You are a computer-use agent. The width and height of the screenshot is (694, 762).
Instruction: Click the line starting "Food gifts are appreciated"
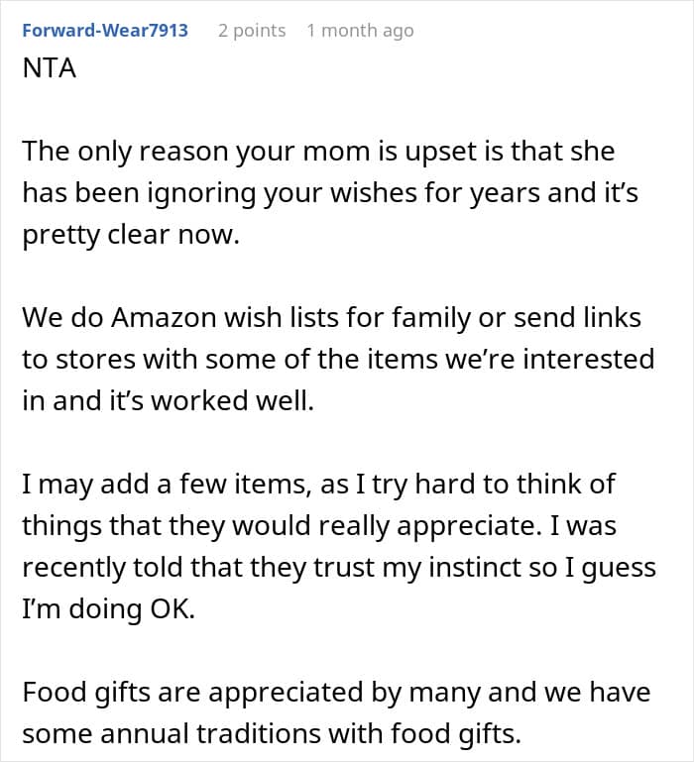(x=336, y=691)
